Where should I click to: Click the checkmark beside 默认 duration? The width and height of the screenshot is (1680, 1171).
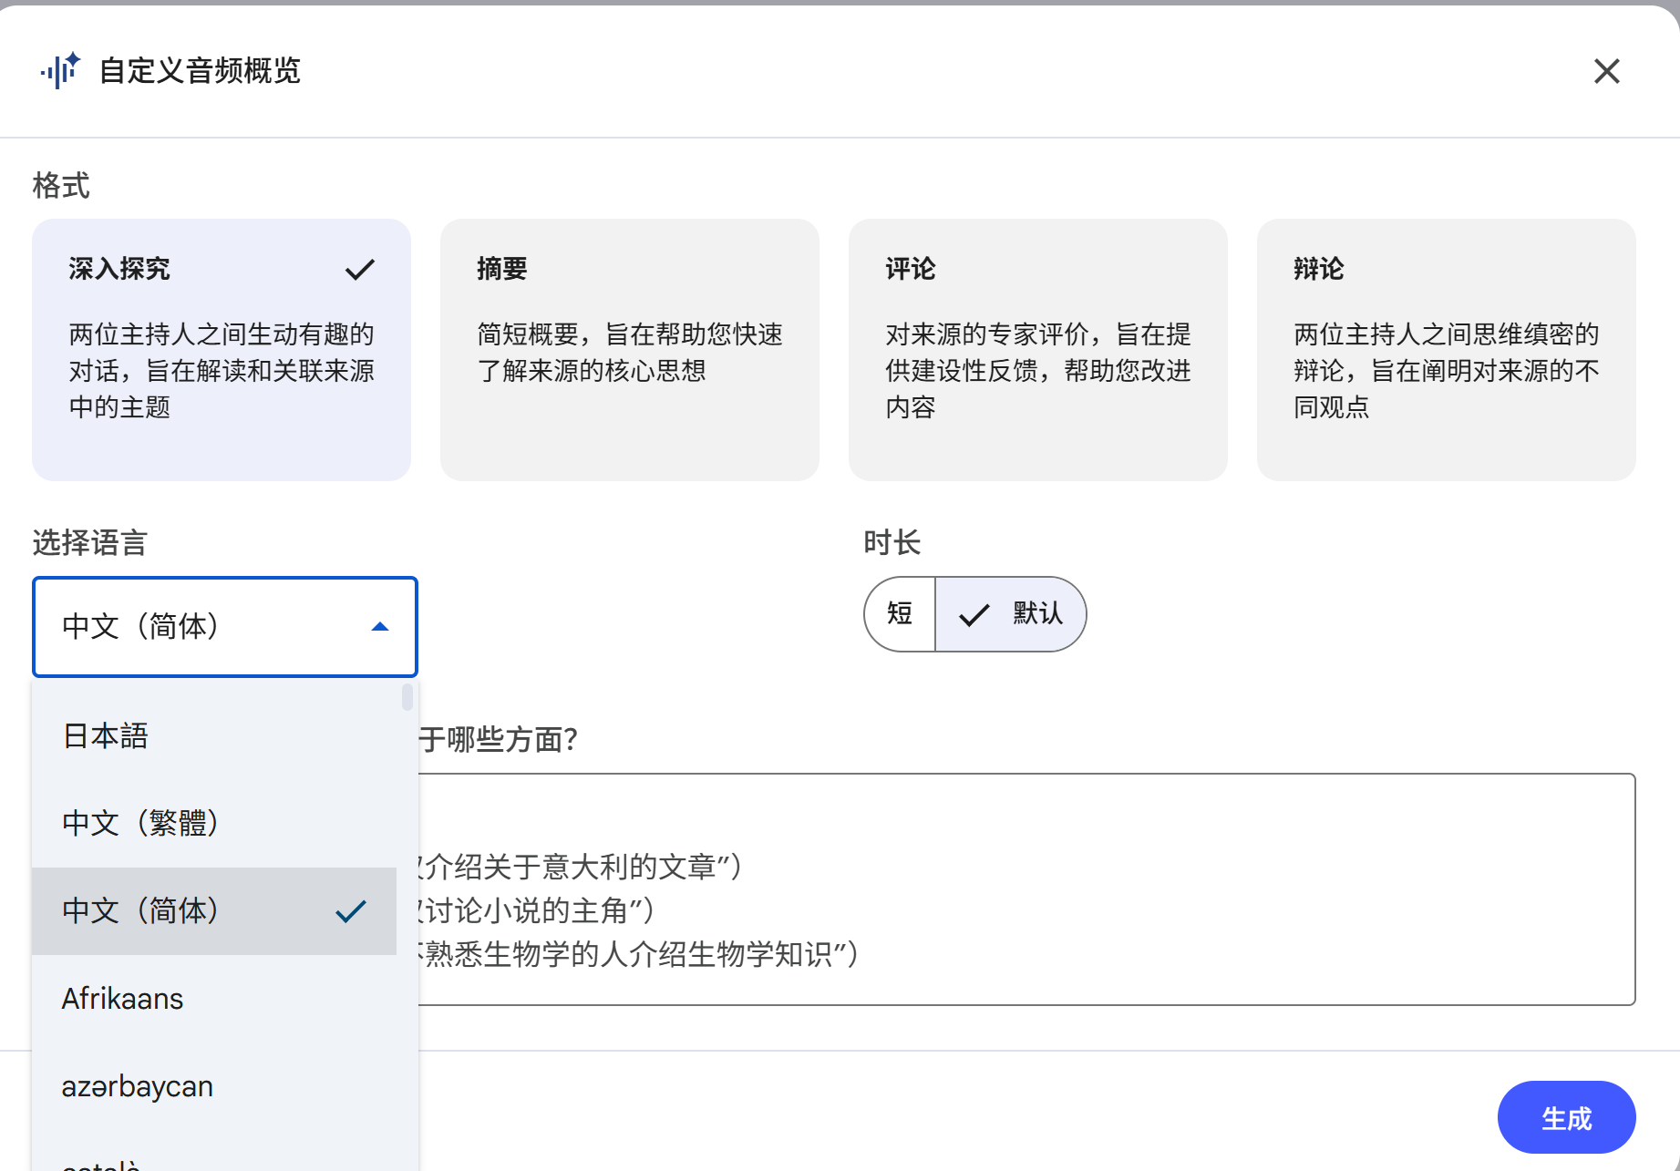(974, 614)
